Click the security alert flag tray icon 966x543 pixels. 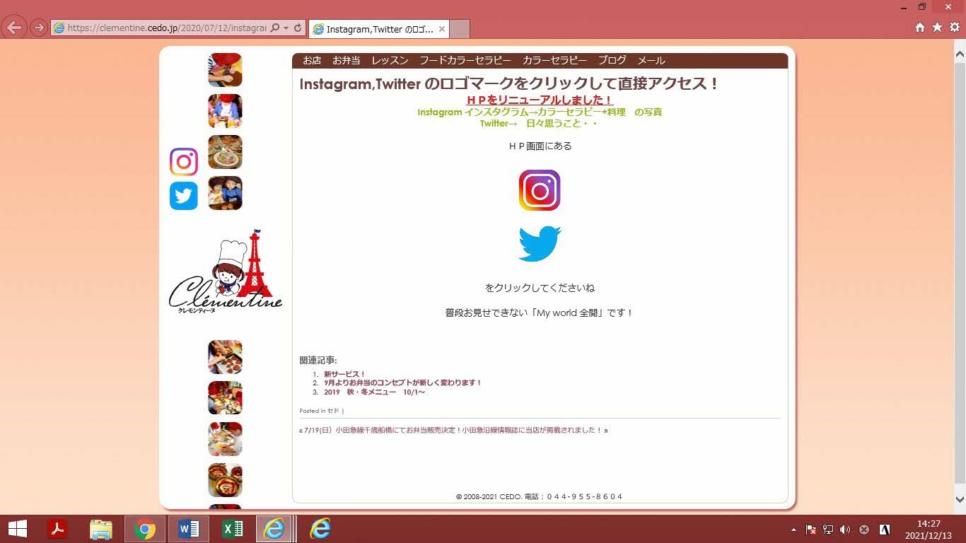coord(811,529)
